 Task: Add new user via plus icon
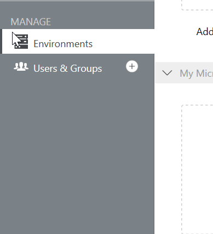pyautogui.click(x=132, y=66)
